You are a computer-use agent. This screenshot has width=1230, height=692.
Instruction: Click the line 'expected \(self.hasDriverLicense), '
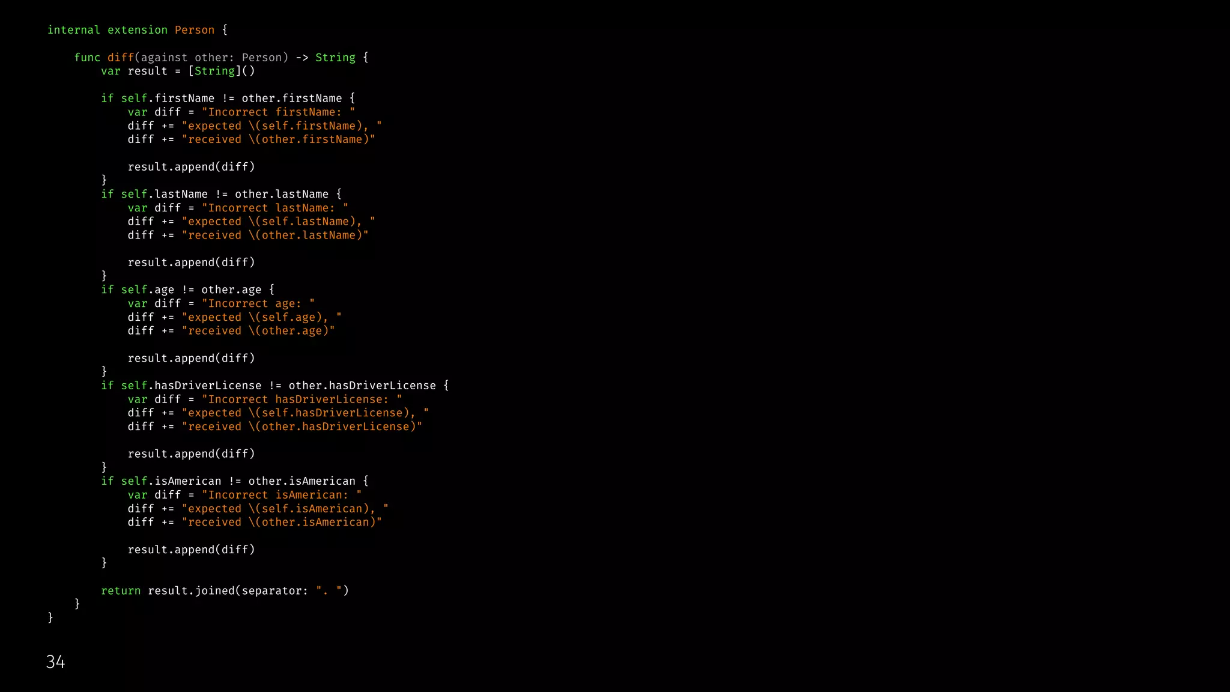pos(278,413)
